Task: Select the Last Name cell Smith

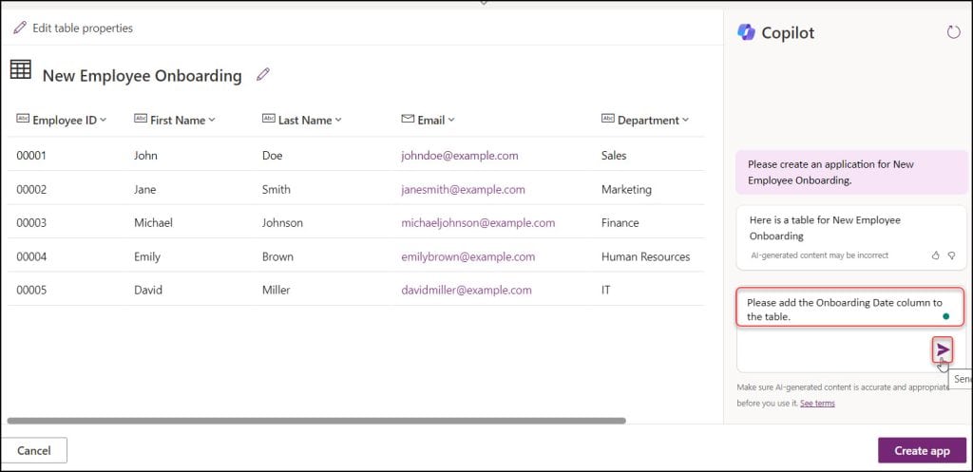Action: (277, 189)
